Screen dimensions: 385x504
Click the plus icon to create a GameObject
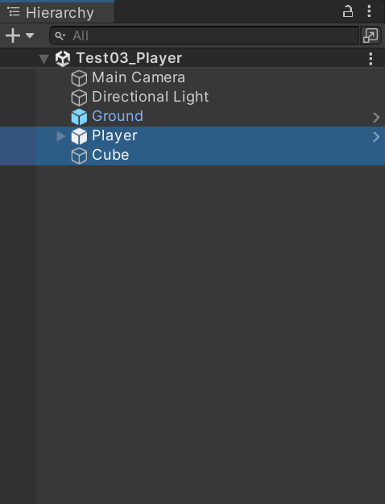[x=13, y=35]
